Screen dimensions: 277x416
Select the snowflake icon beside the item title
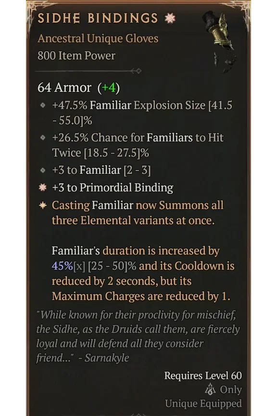(169, 17)
